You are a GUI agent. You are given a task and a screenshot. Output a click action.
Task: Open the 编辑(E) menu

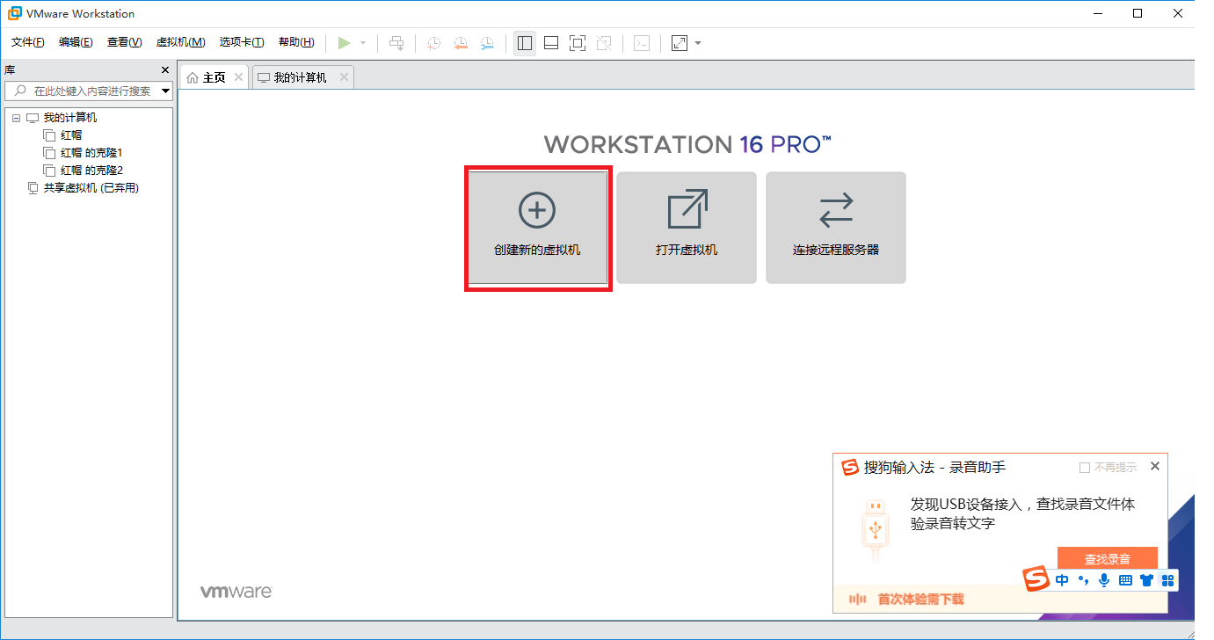click(76, 42)
